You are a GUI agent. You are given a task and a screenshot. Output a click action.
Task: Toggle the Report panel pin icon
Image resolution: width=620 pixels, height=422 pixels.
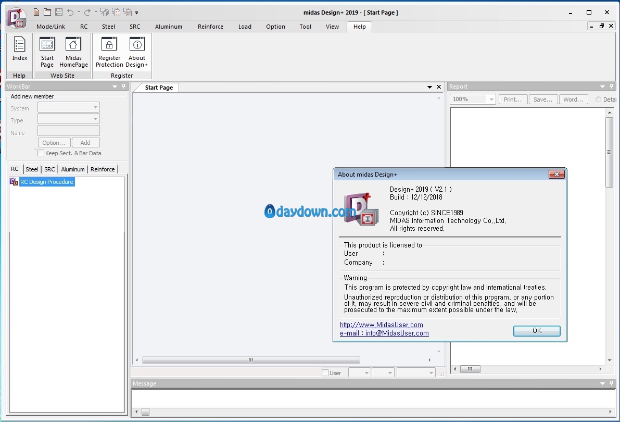click(611, 86)
